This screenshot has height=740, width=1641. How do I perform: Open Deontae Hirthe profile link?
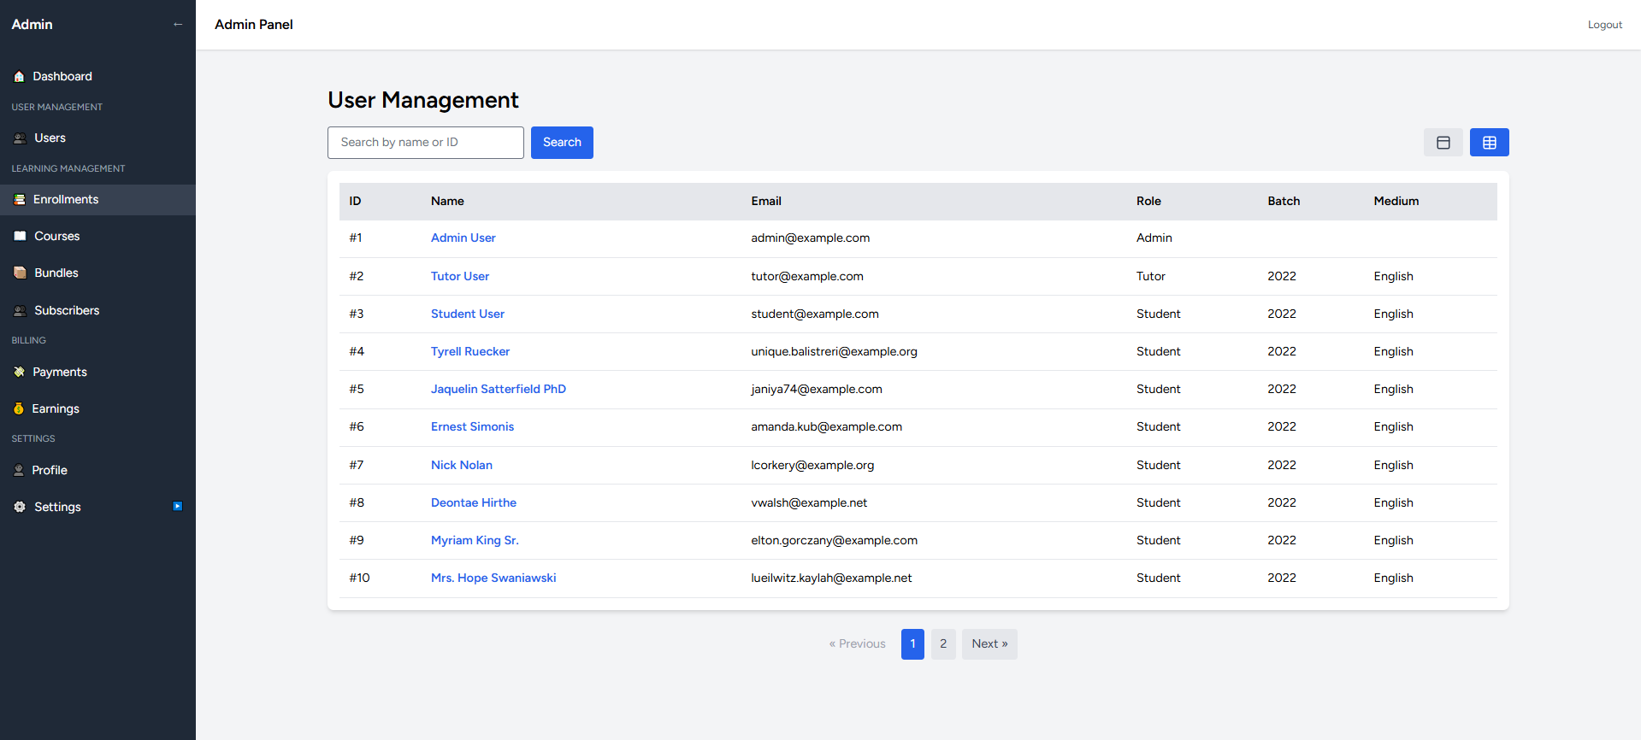(474, 503)
